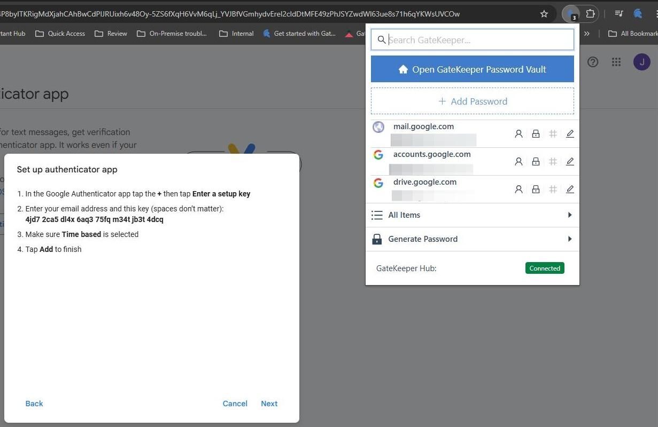Open the Review bookmark folder
The width and height of the screenshot is (658, 427).
pos(111,34)
